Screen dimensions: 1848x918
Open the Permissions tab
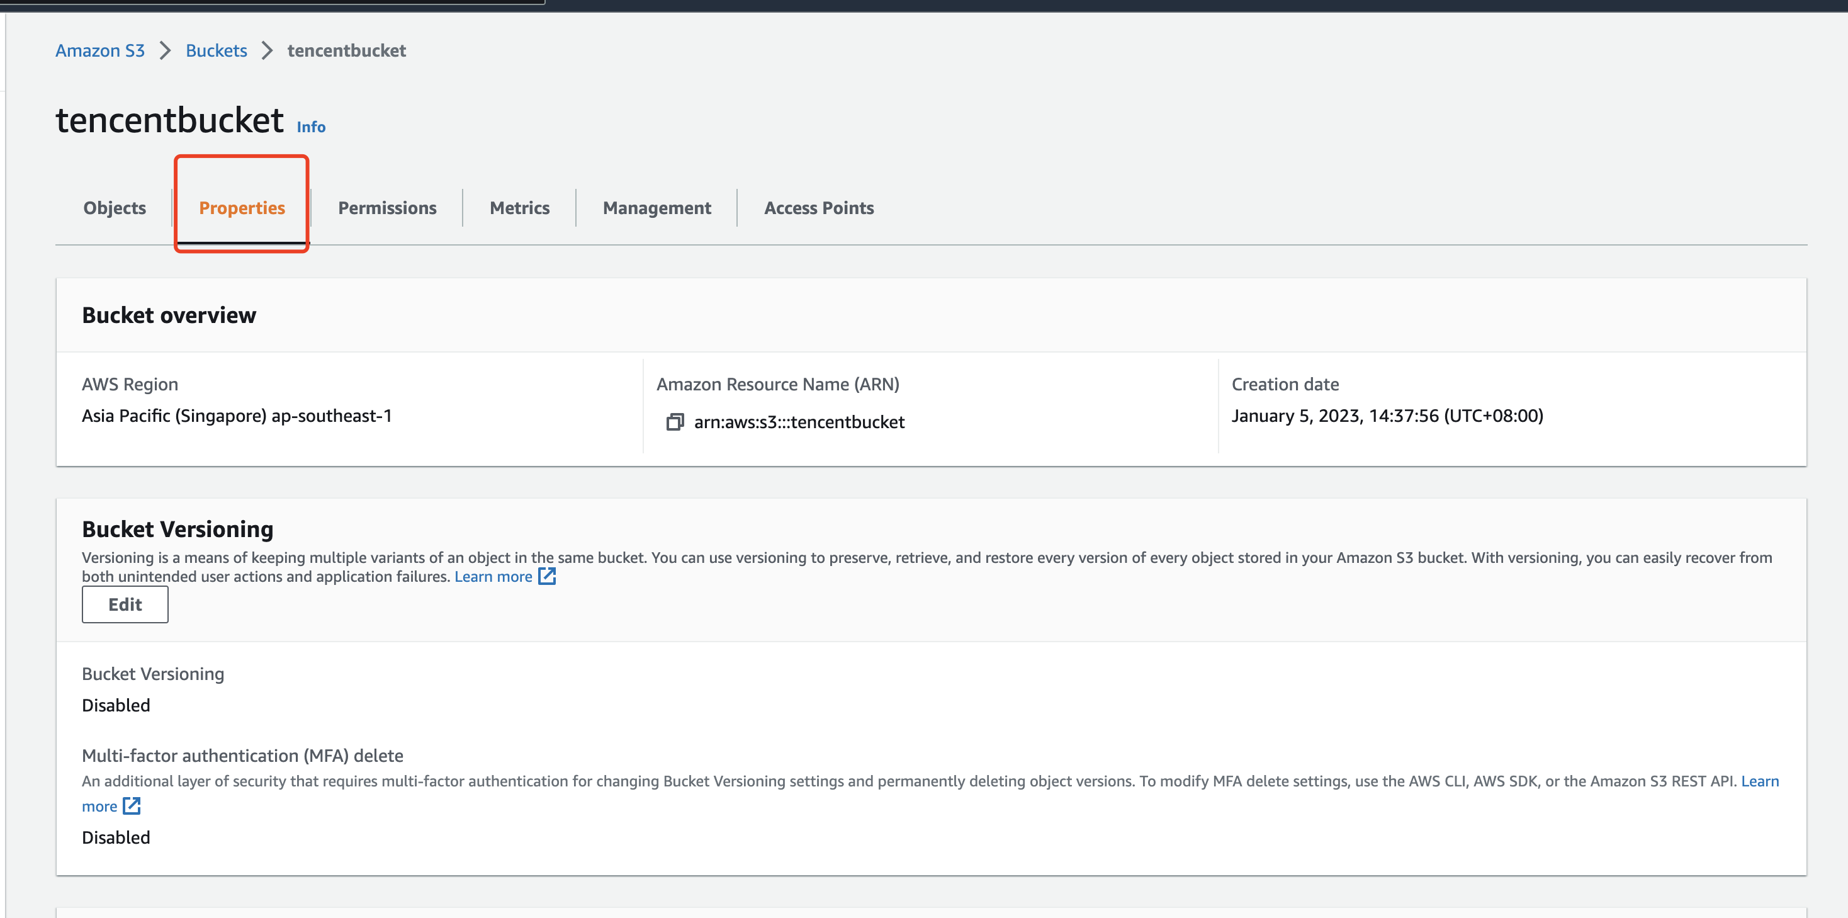[x=386, y=208]
